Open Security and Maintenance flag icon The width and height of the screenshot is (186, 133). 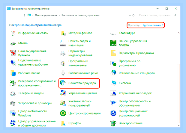113,103
